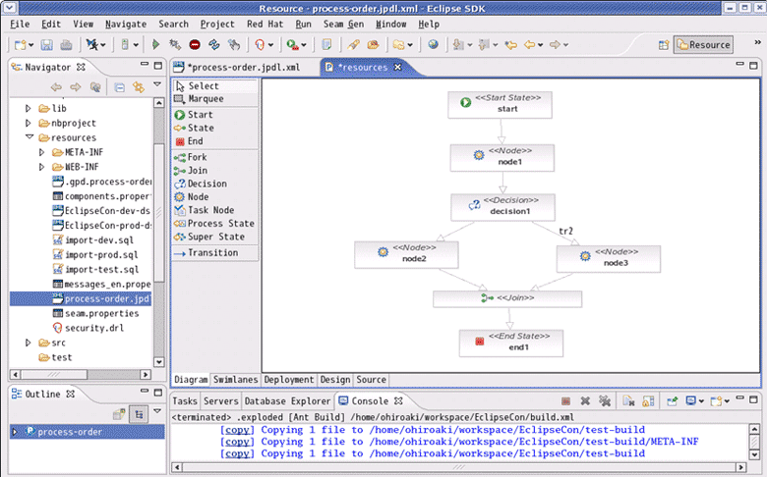
Task: Select import-dev.sql file
Action: pos(93,240)
